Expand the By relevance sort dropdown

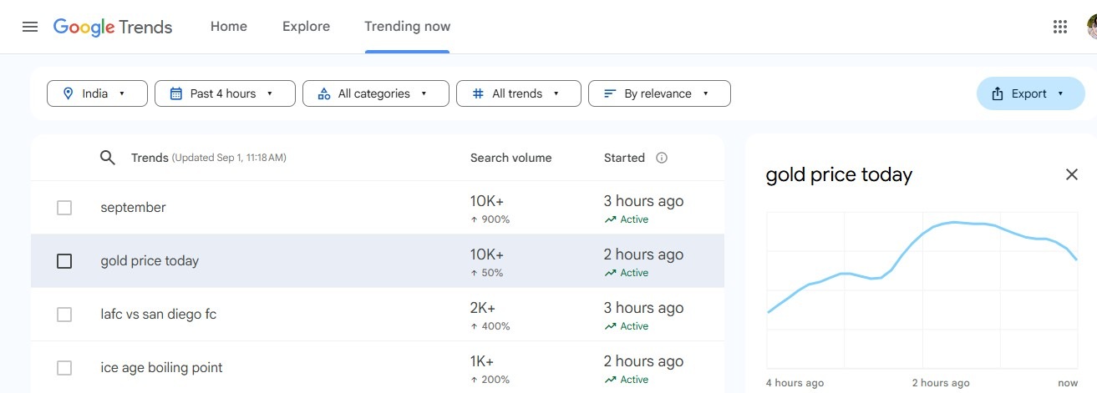pyautogui.click(x=659, y=93)
